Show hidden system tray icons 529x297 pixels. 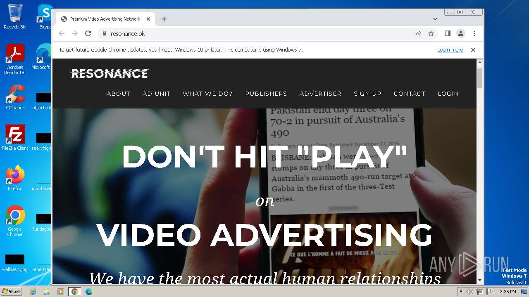click(x=461, y=292)
